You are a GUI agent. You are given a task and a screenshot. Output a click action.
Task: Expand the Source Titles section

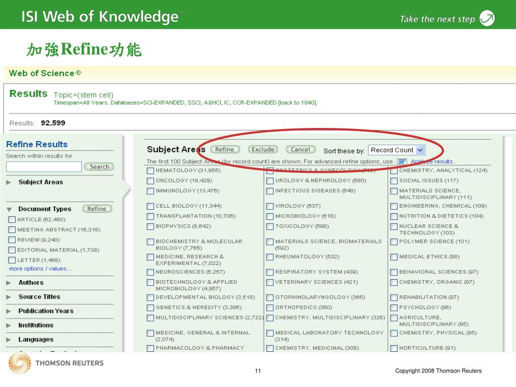[x=9, y=297]
